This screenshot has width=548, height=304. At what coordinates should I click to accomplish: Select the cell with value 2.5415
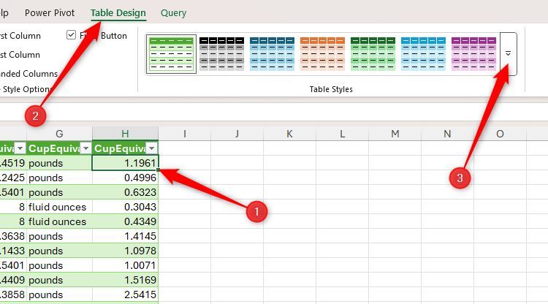125,294
